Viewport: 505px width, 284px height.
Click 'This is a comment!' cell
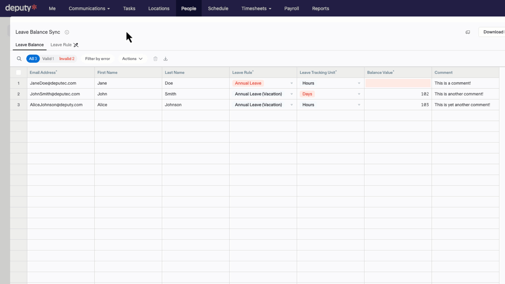(465, 83)
